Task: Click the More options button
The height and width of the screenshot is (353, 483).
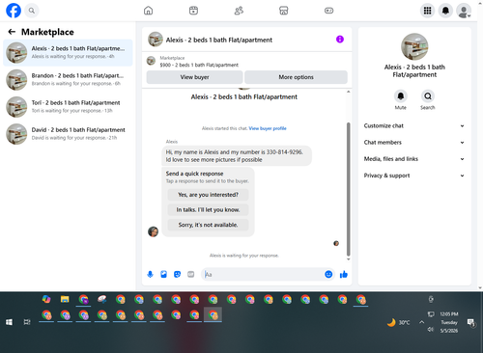Action: coord(296,77)
